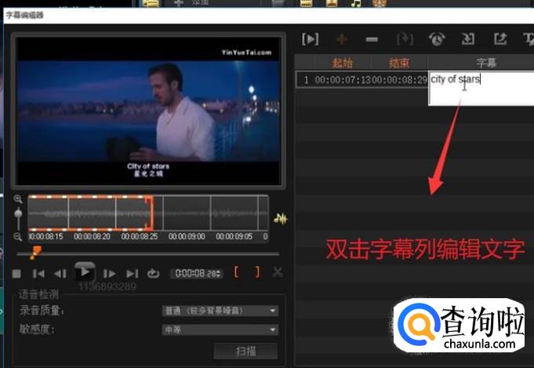This screenshot has height=368, width=534.
Task: Click the video preview frame
Action: pos(148,111)
